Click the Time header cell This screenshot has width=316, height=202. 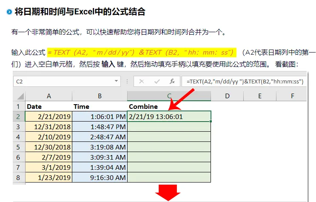[100, 106]
